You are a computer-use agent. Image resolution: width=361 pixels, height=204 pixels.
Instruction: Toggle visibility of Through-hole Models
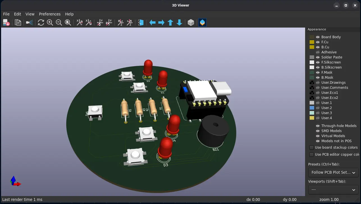[x=317, y=126]
